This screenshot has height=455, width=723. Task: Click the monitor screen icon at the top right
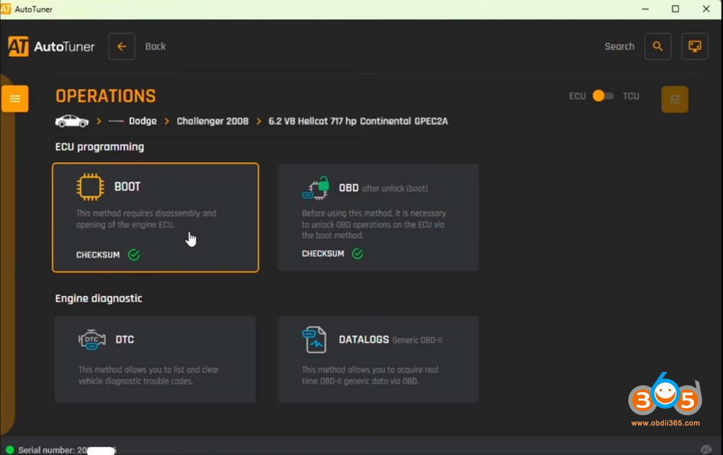695,46
